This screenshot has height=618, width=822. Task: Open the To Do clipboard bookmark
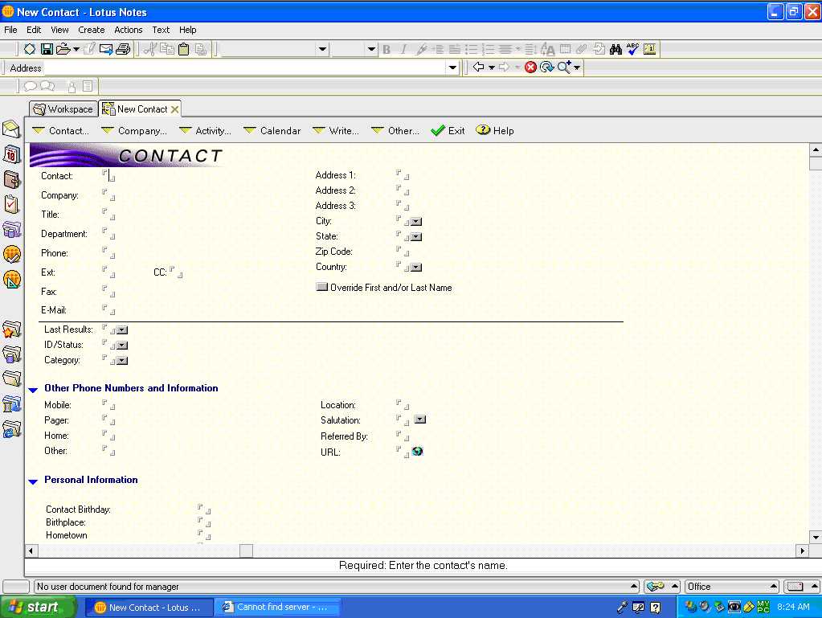(11, 204)
